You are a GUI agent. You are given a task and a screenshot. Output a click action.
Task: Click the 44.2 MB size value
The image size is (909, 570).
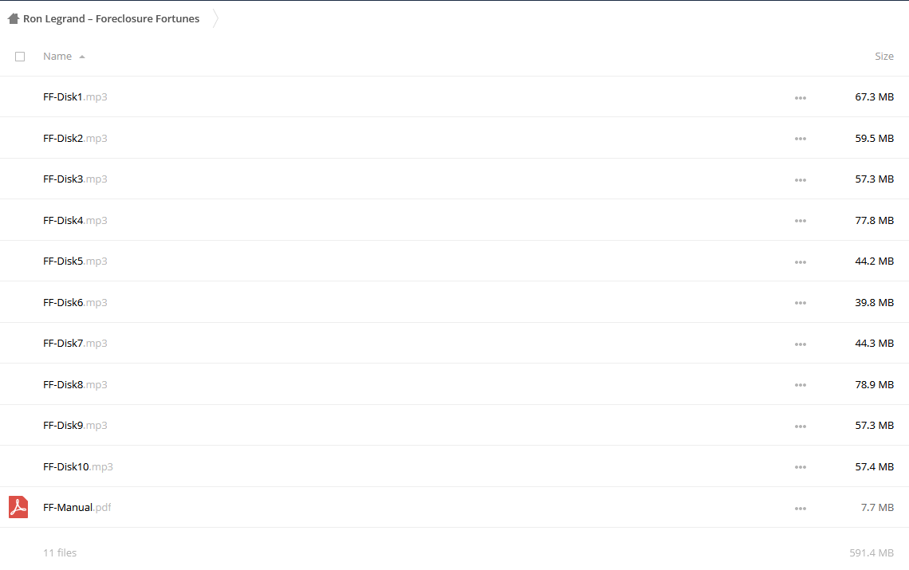coord(874,261)
